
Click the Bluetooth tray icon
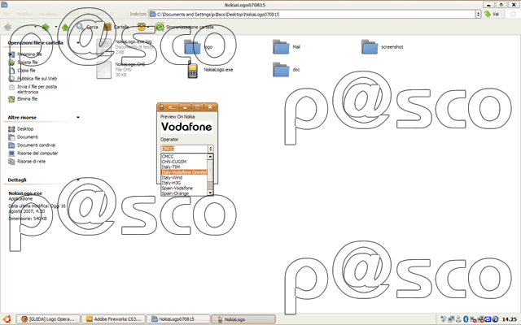(466, 319)
